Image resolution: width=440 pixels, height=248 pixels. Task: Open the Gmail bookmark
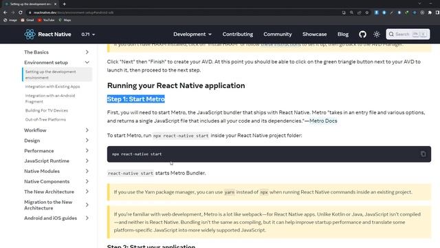(27, 20)
